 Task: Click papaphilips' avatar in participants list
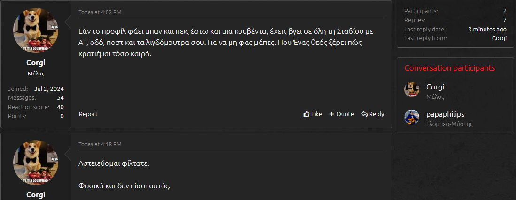412,117
